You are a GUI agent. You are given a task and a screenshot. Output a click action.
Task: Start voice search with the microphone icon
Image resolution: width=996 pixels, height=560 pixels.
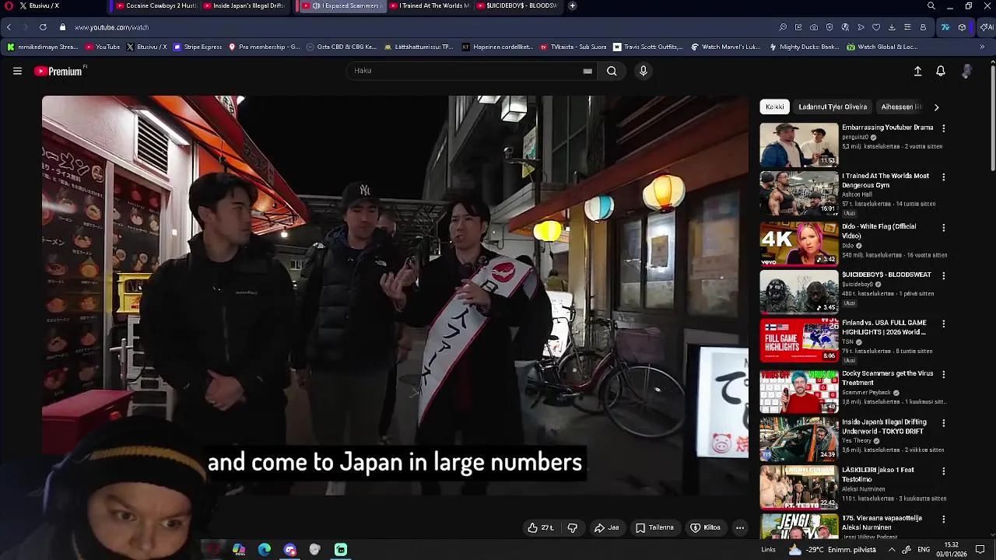click(643, 71)
